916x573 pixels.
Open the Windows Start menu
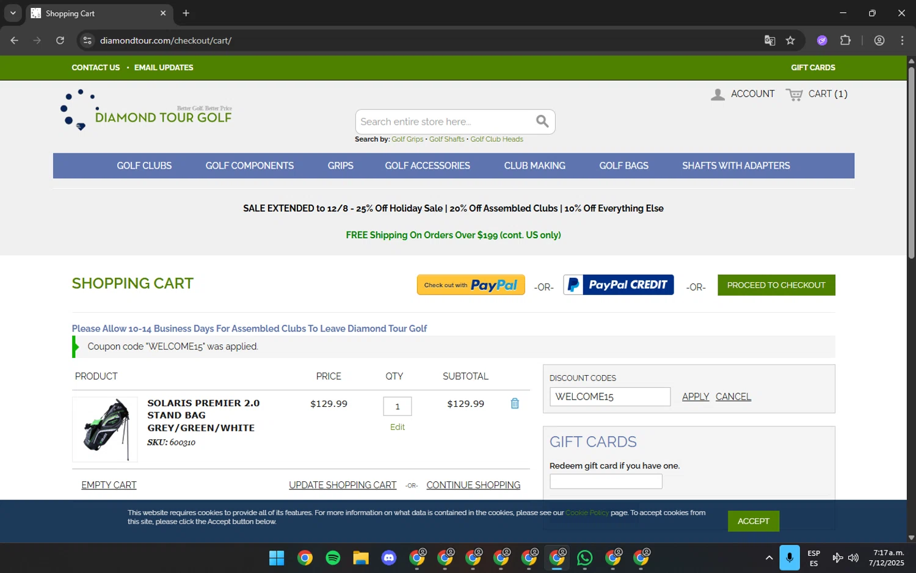(277, 558)
